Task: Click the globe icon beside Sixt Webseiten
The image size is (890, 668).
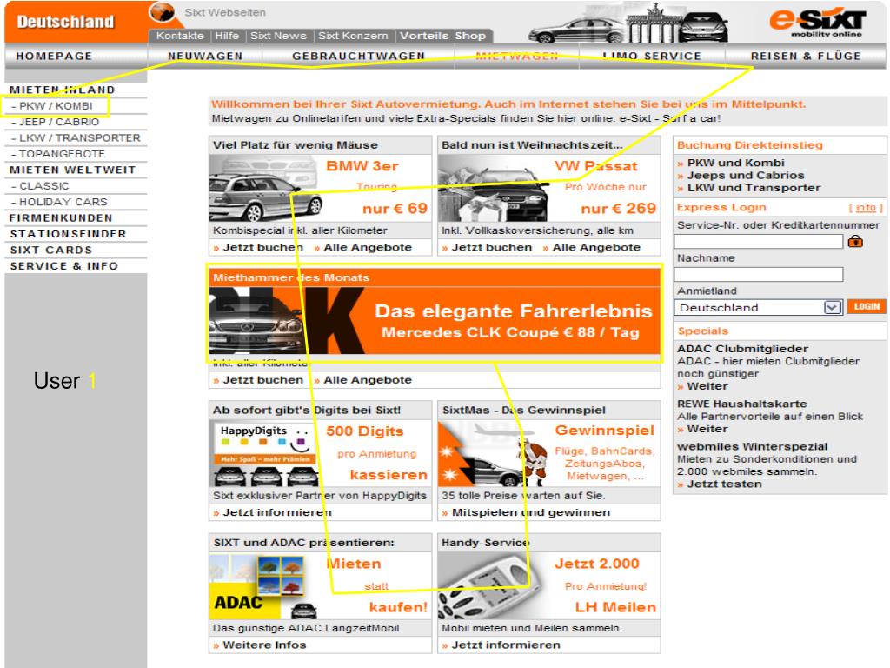Action: click(x=162, y=12)
